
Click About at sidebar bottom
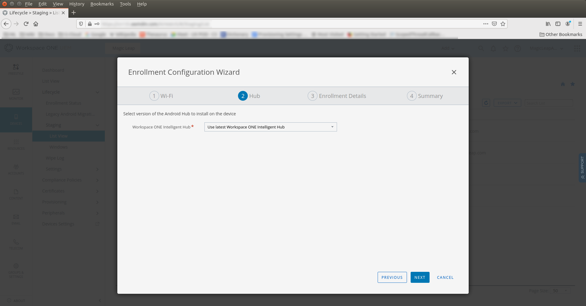pos(16,301)
